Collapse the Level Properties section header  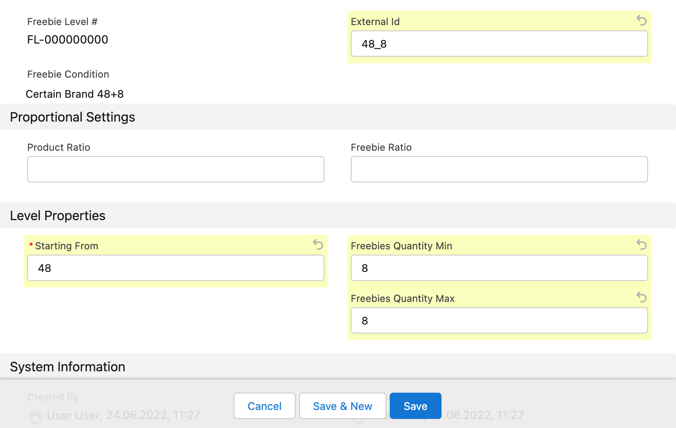[x=57, y=216]
